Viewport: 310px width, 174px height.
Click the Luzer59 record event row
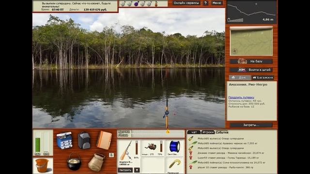(228, 158)
